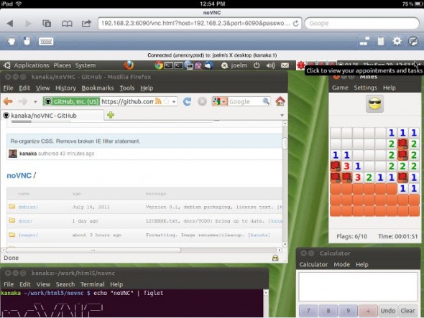
Task: Click the Safari Google search field
Action: [x=361, y=24]
